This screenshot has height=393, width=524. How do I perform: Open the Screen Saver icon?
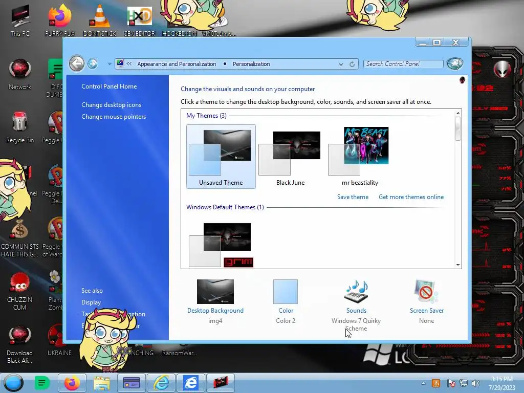[426, 291]
